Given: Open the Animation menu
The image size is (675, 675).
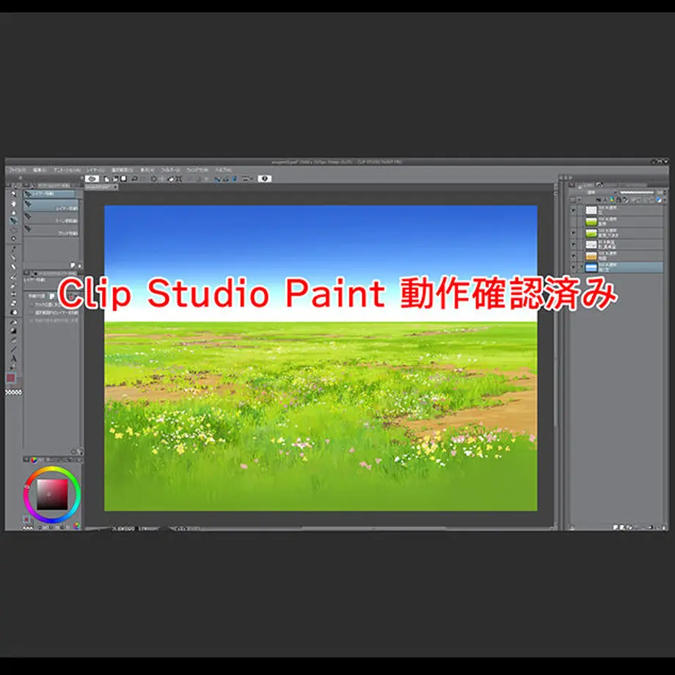Looking at the screenshot, I should (x=67, y=169).
